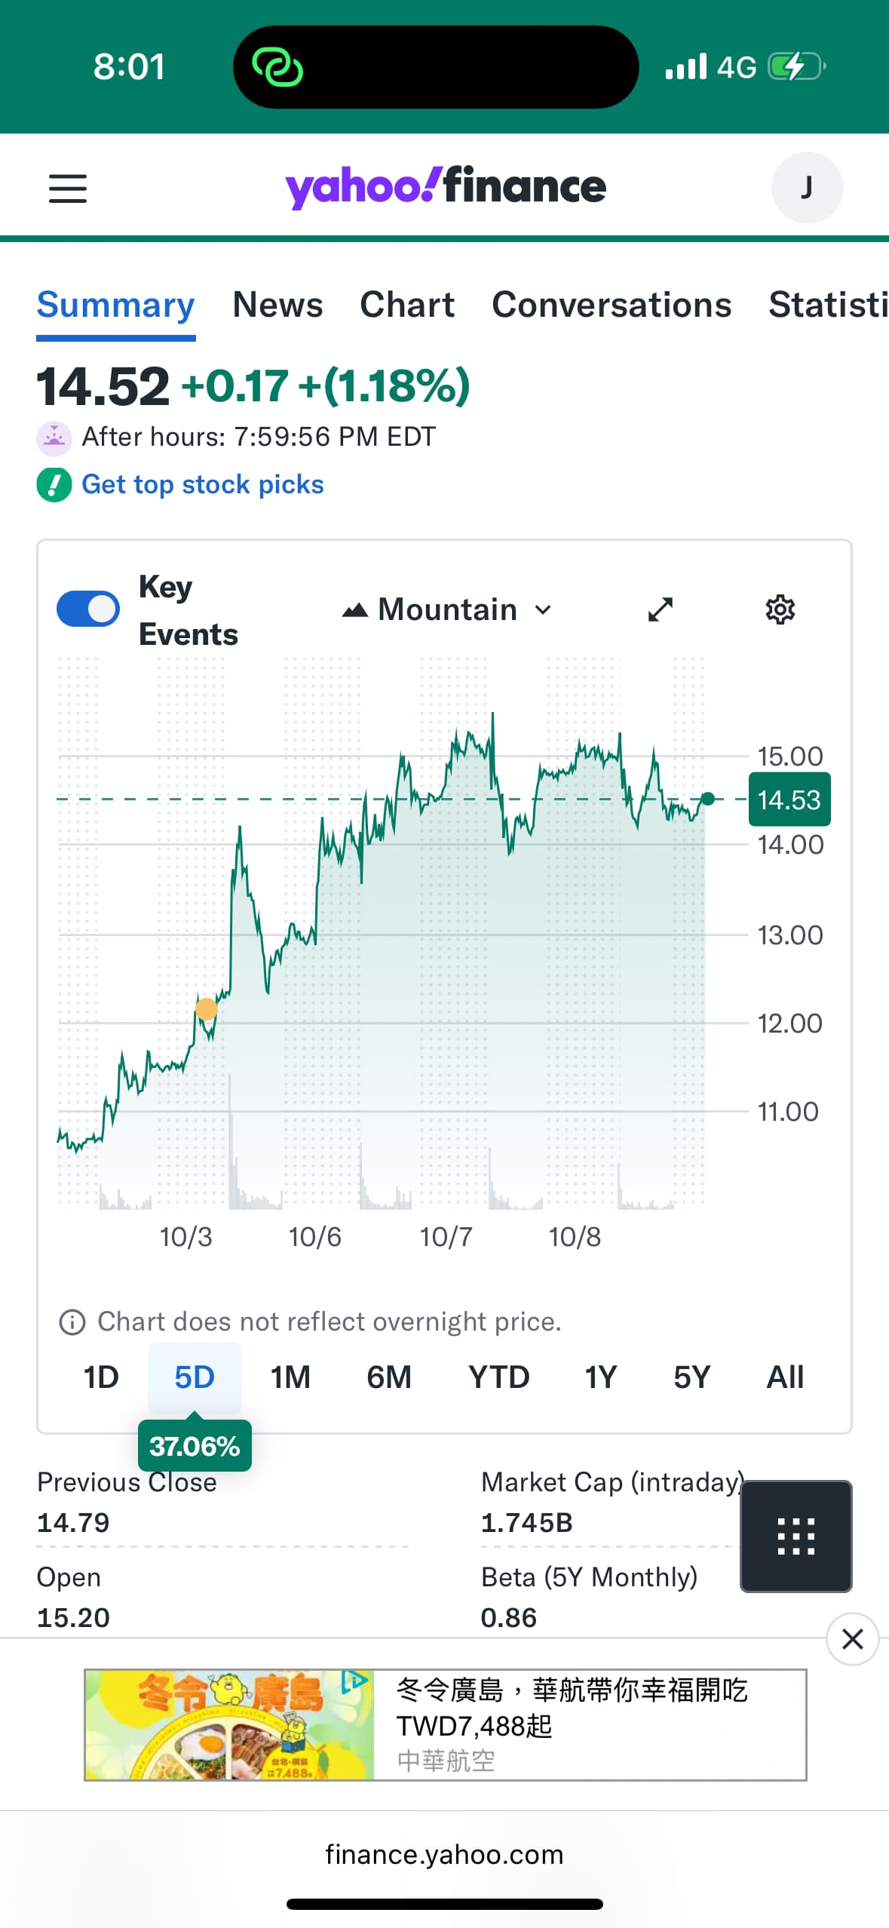Open the Mountain chart type dropdown
The image size is (889, 1928).
coord(447,609)
